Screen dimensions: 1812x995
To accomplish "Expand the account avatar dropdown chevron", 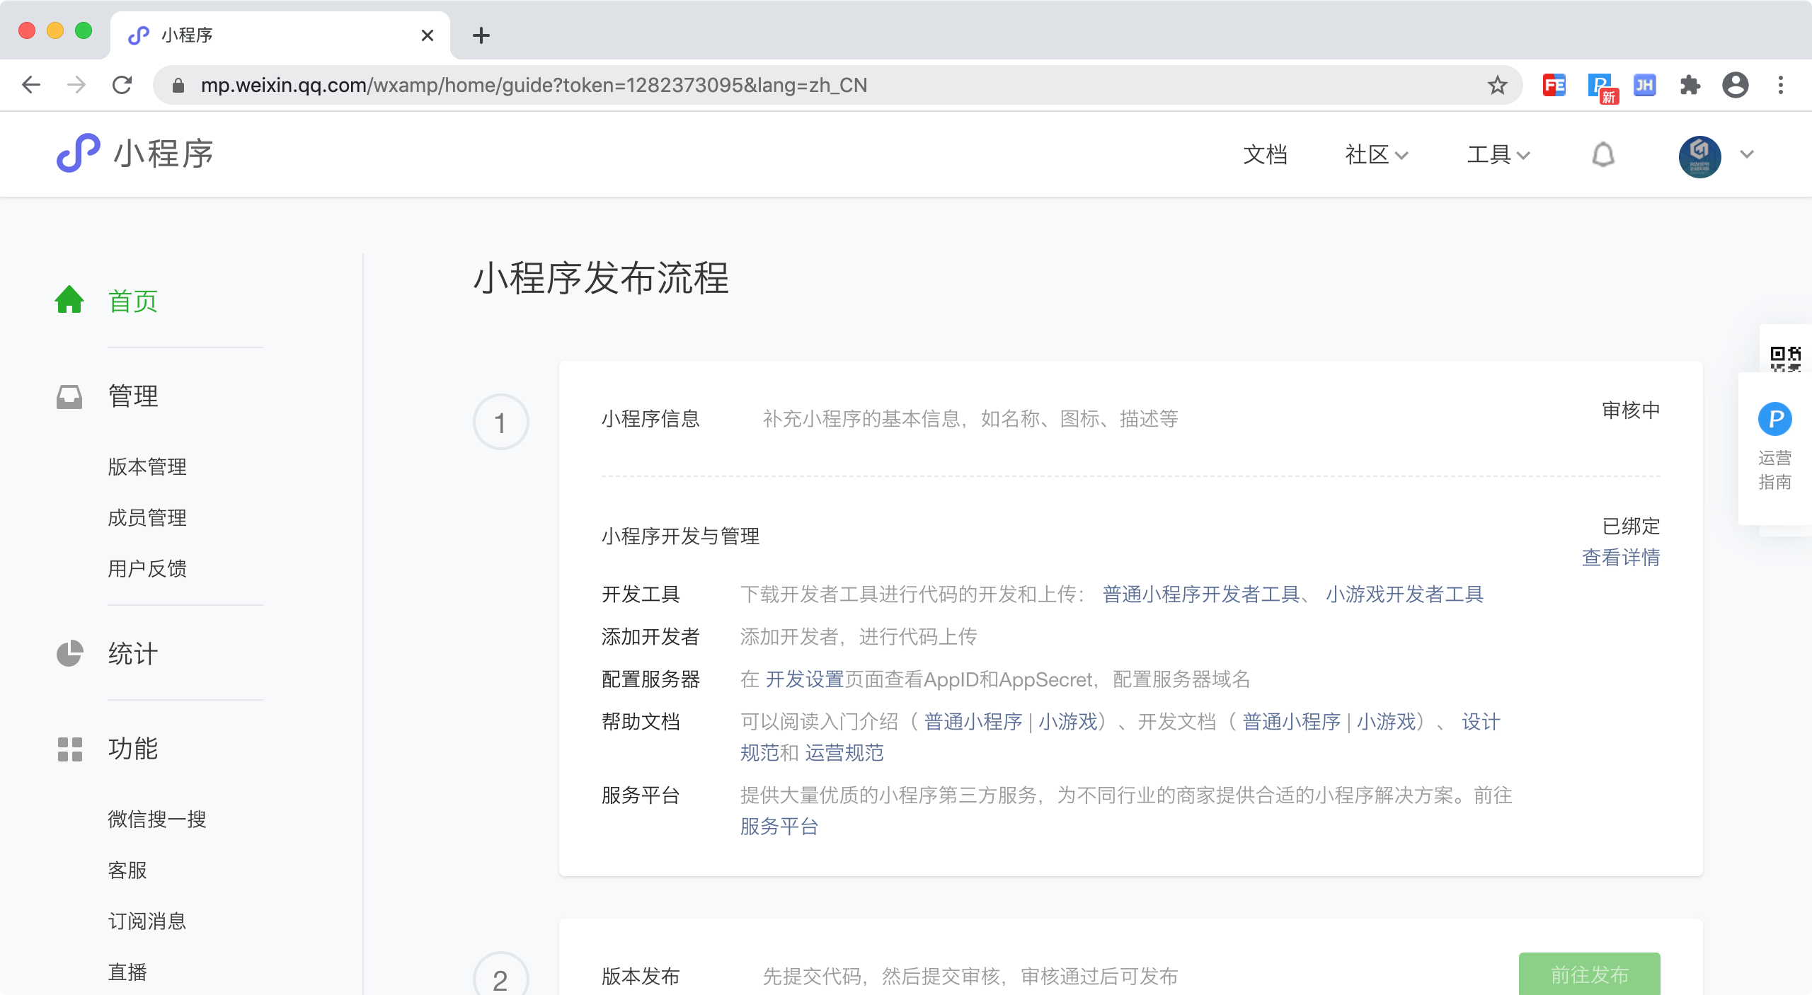I will (1747, 155).
